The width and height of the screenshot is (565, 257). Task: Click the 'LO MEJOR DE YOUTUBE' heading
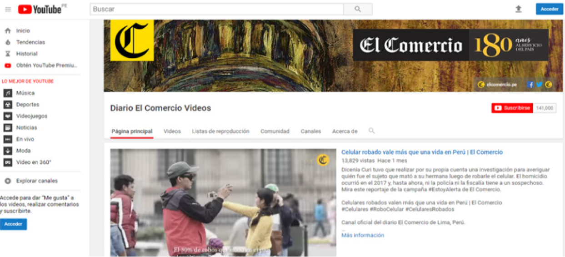click(28, 81)
